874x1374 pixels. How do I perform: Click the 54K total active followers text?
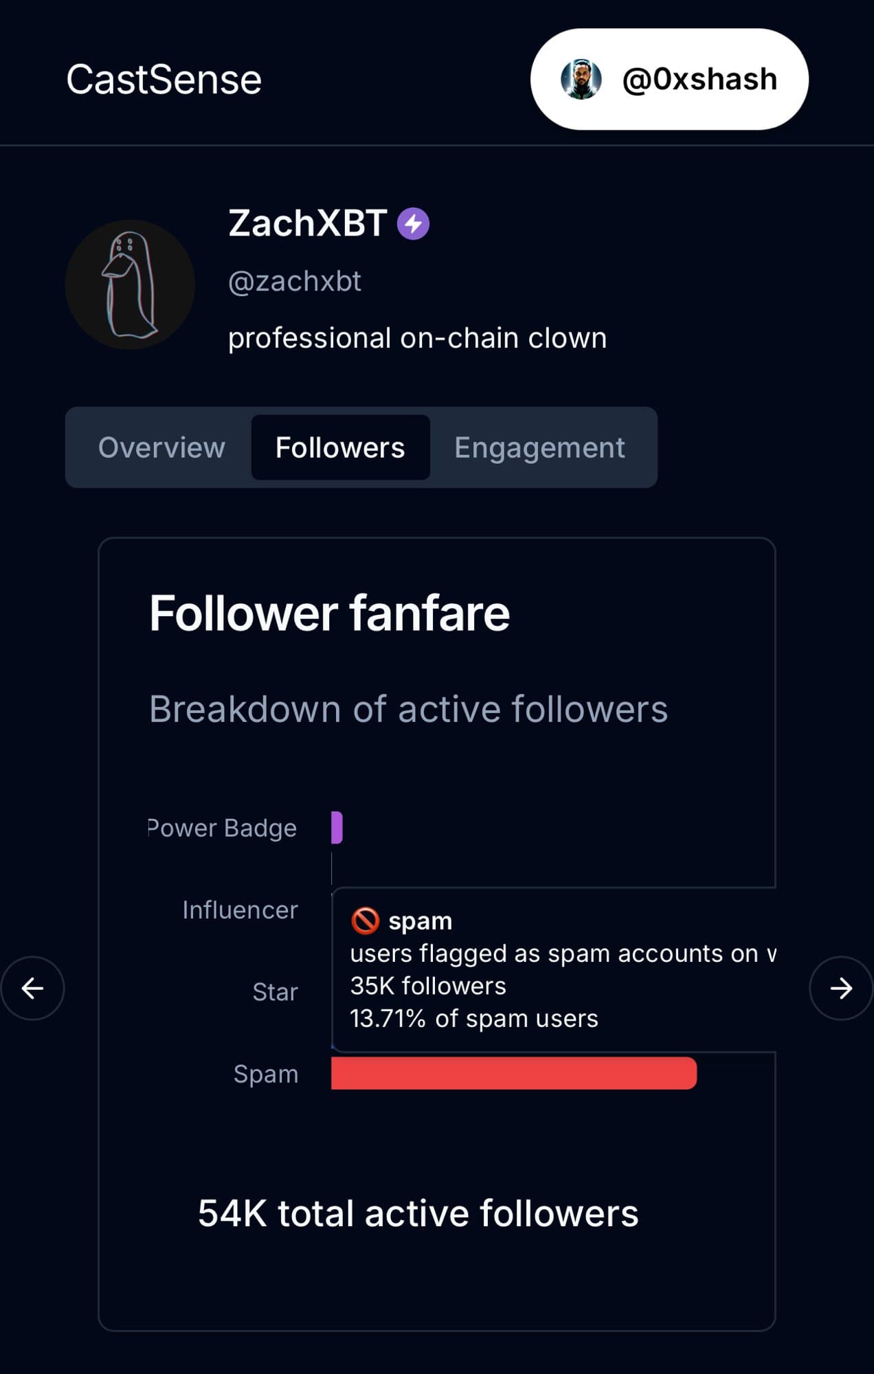418,1213
